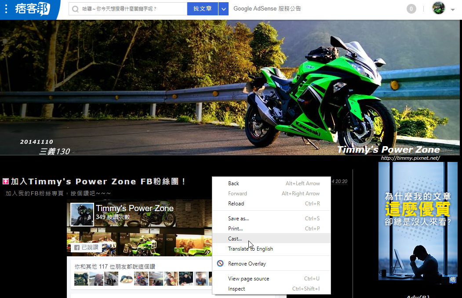This screenshot has height=298, width=462.
Task: Open the notification count badge
Action: pyautogui.click(x=411, y=9)
